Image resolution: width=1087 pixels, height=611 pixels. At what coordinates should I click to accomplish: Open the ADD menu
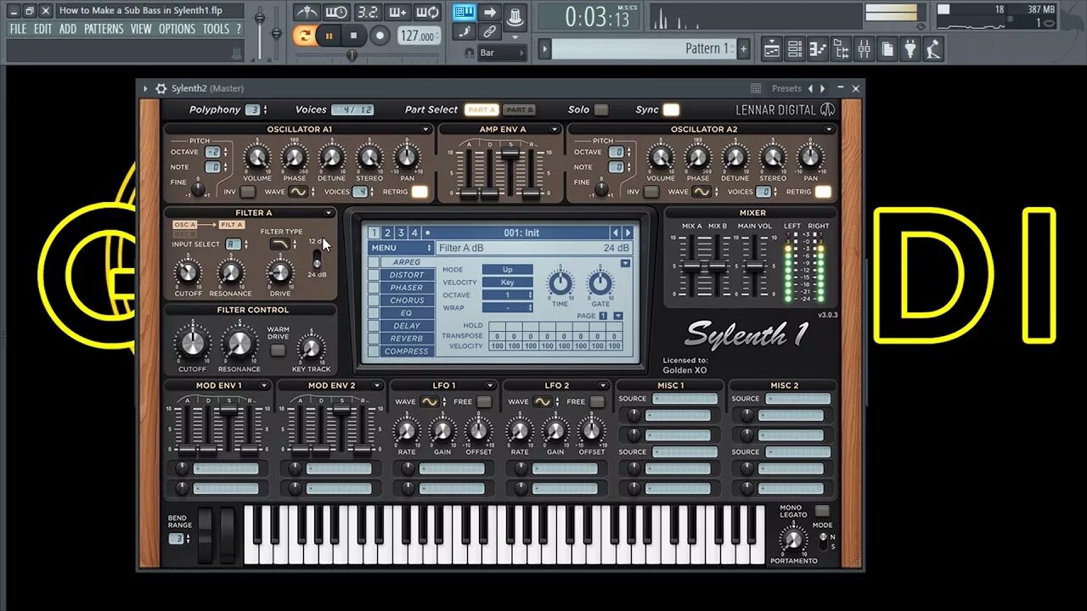click(68, 29)
